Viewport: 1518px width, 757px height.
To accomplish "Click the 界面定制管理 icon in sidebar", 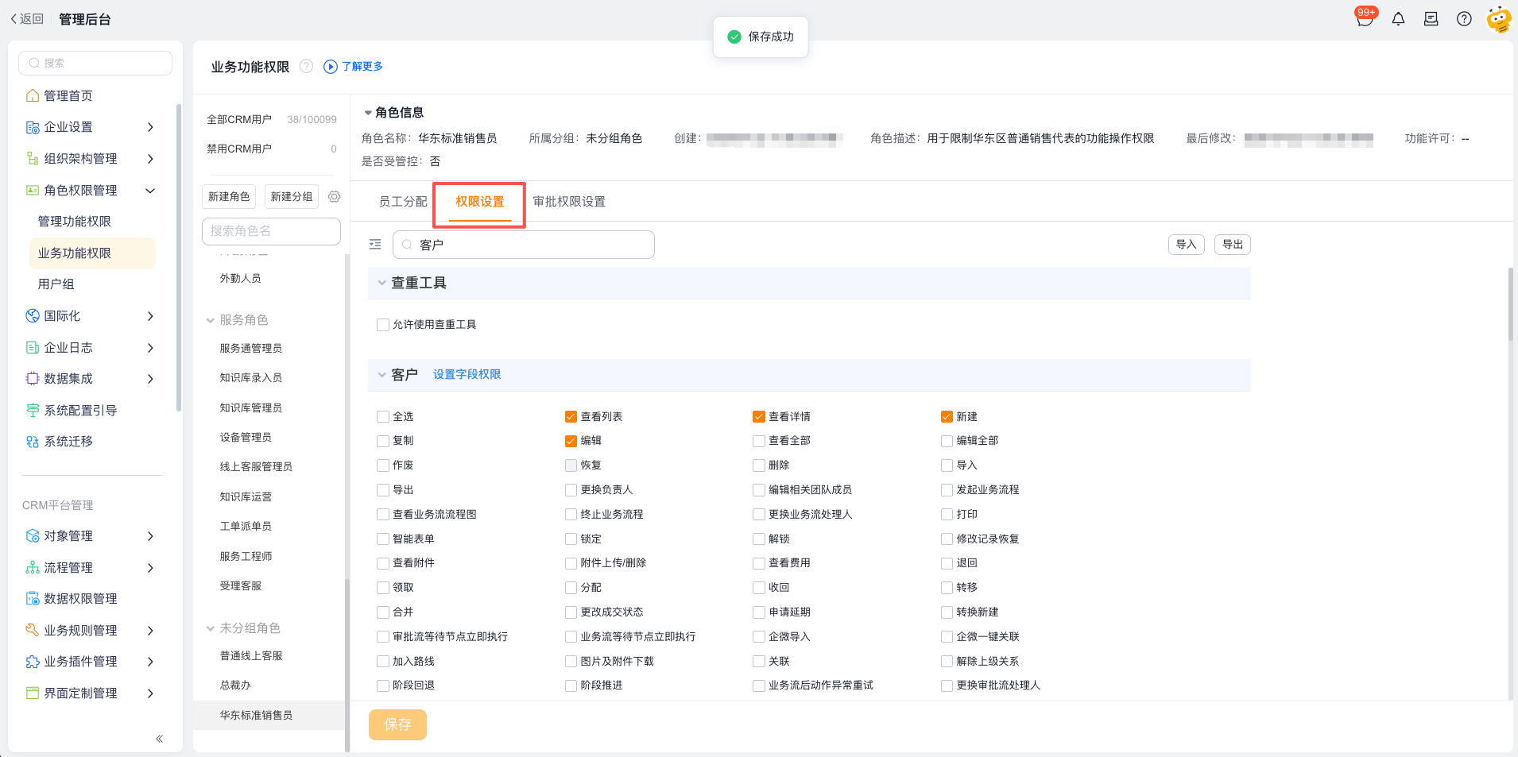I will 33,693.
